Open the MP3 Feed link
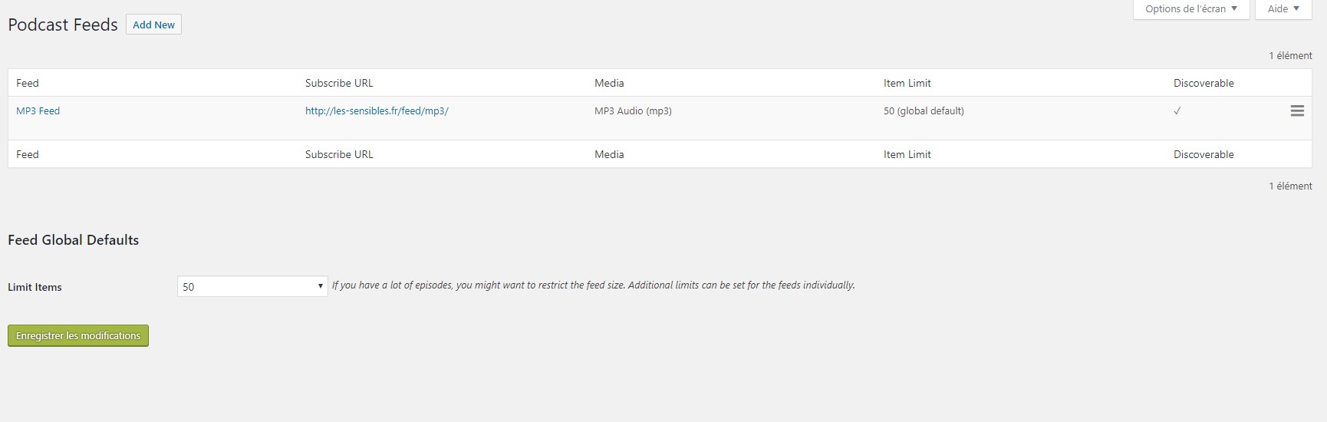The width and height of the screenshot is (1327, 422). [38, 111]
